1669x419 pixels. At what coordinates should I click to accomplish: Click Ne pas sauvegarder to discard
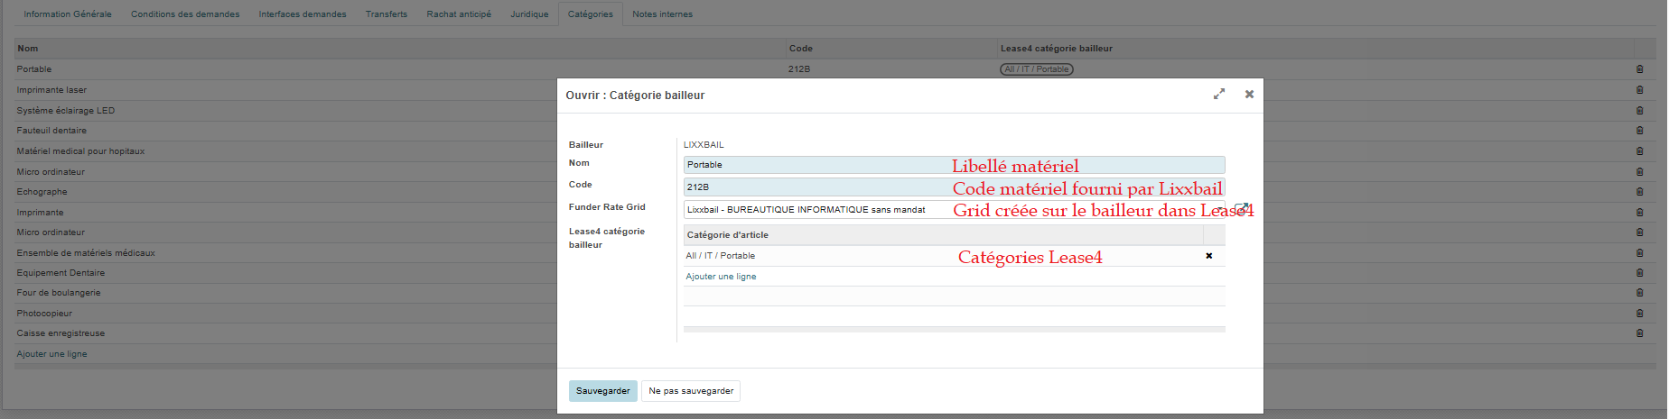click(x=691, y=391)
